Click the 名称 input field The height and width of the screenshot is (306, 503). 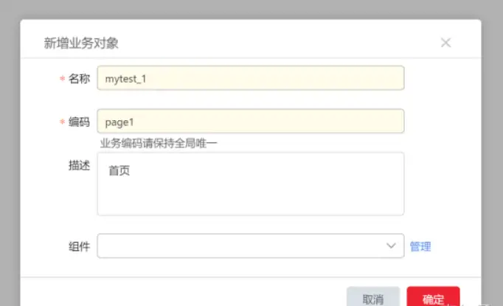tap(251, 78)
